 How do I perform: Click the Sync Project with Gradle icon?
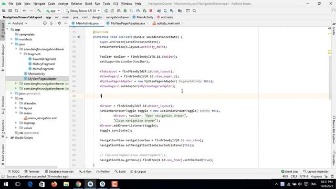tap(159, 10)
